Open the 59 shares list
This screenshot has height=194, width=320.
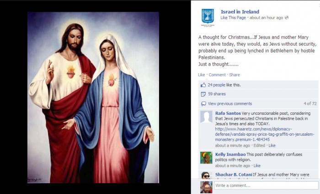[x=217, y=94]
